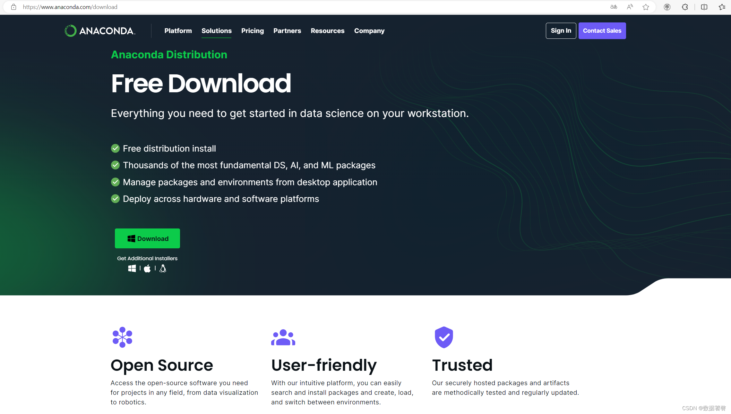
Task: Click the User-friendly group icon
Action: click(283, 336)
